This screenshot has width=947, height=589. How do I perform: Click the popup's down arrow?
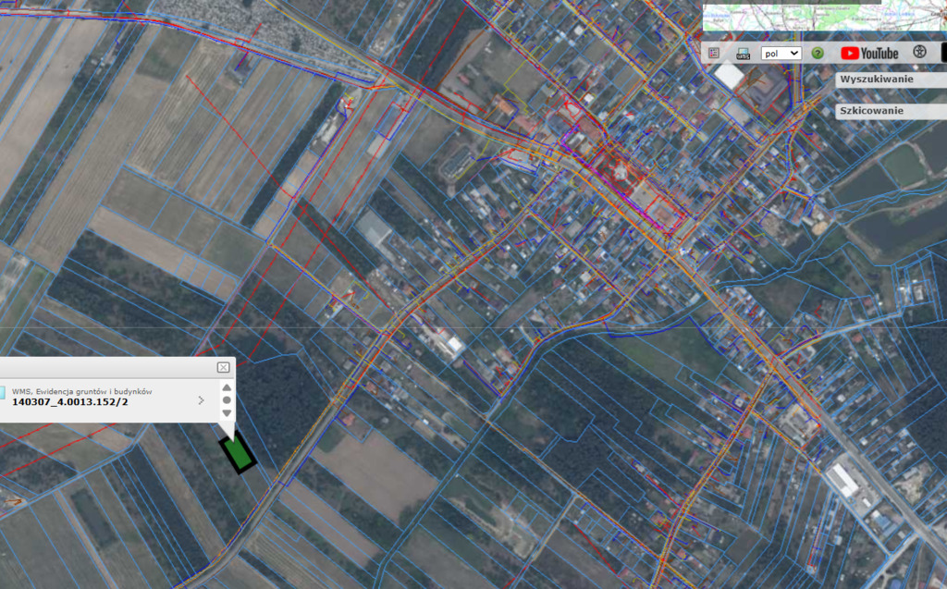pyautogui.click(x=227, y=412)
